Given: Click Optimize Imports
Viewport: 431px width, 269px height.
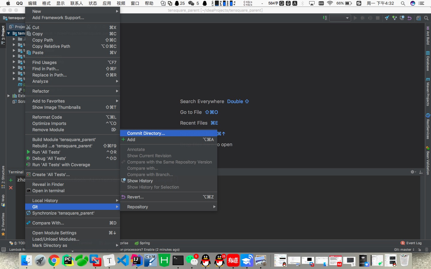Looking at the screenshot, I should 73,123.
